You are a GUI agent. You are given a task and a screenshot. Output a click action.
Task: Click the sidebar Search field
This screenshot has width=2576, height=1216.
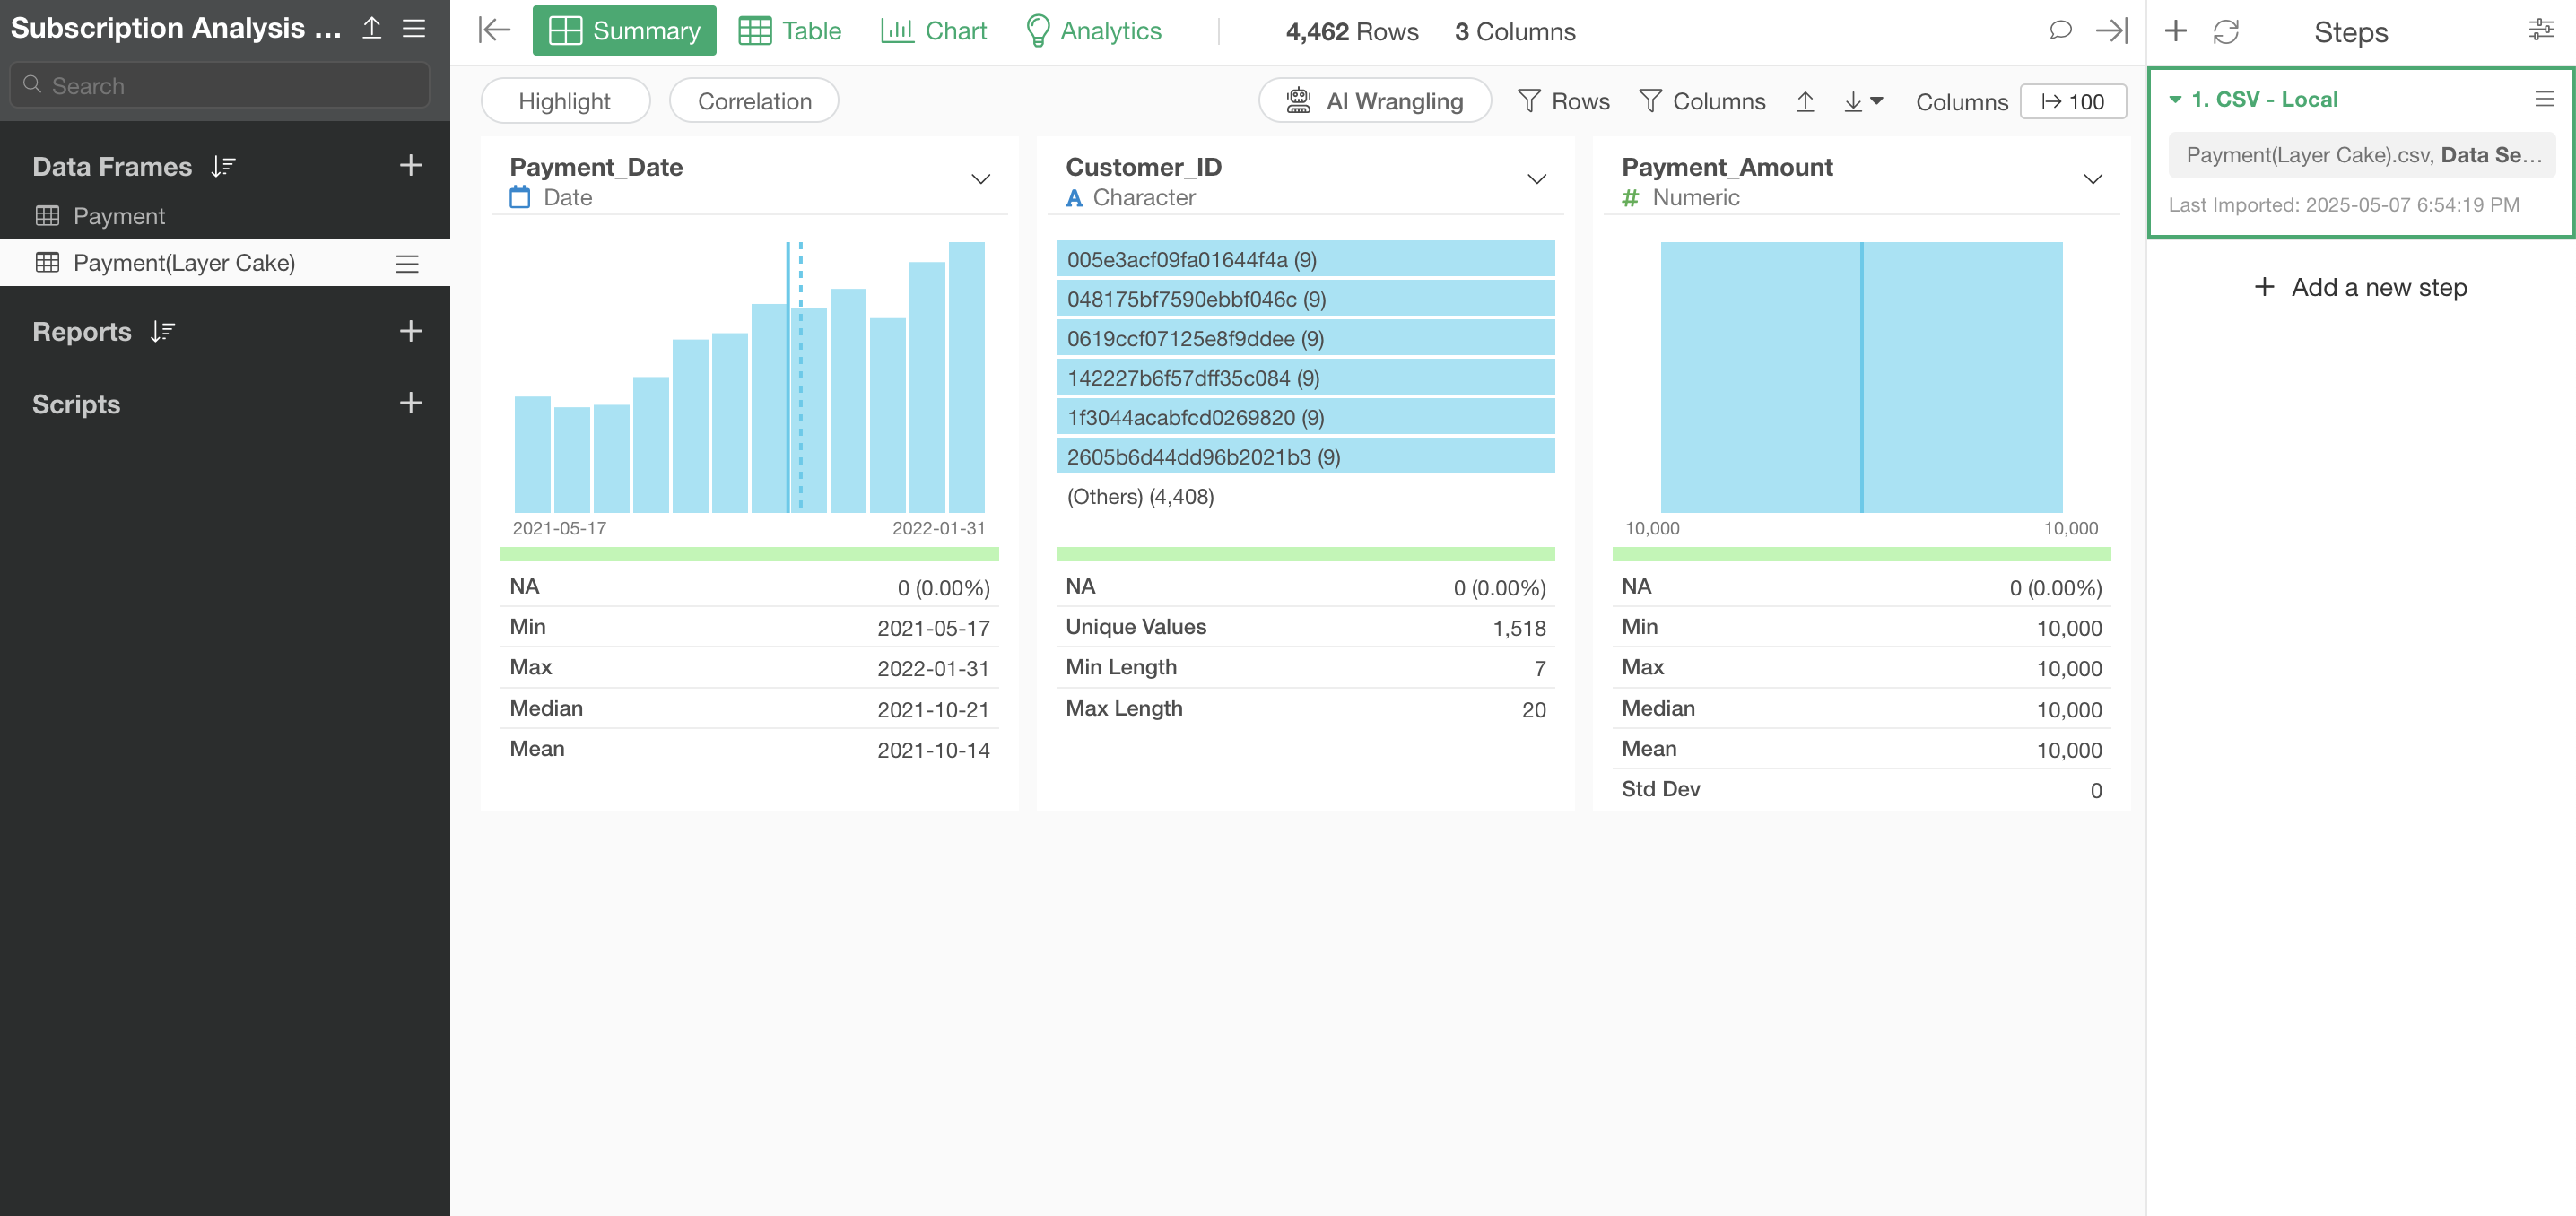[x=220, y=86]
